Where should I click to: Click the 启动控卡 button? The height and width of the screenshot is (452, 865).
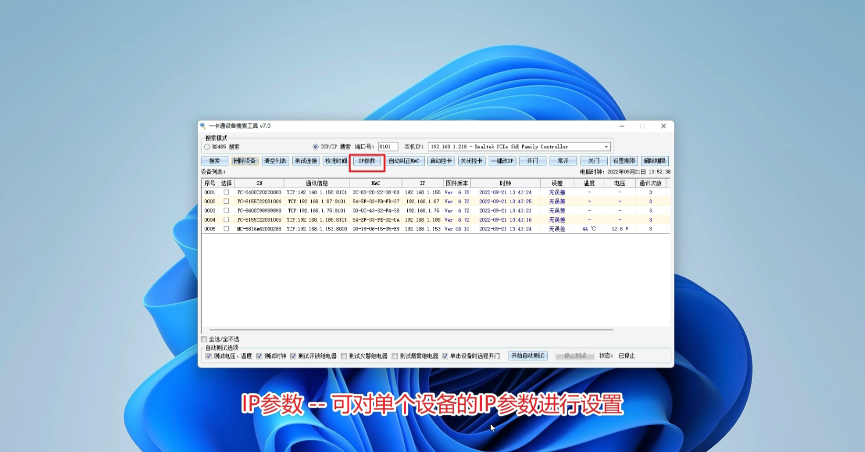(441, 161)
